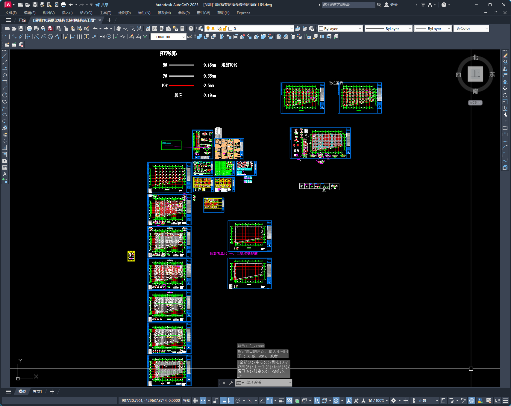Click the Customize wrench in command line
Image resolution: width=511 pixels, height=406 pixels.
[x=231, y=383]
